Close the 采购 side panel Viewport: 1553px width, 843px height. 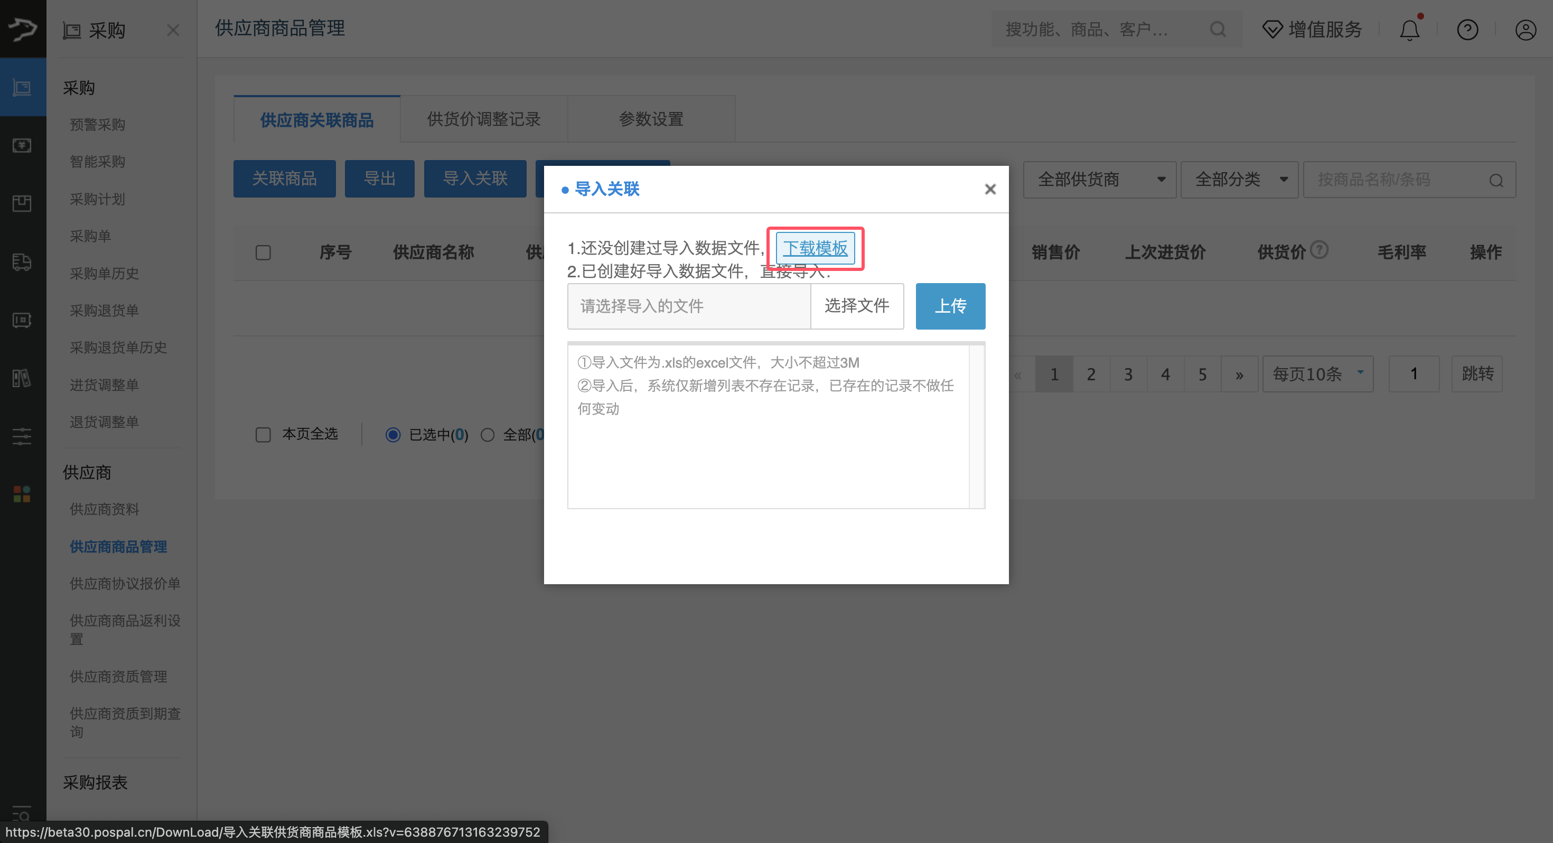173,30
